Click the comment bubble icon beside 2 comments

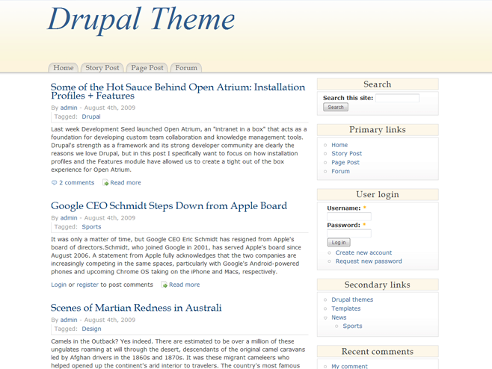click(x=54, y=183)
